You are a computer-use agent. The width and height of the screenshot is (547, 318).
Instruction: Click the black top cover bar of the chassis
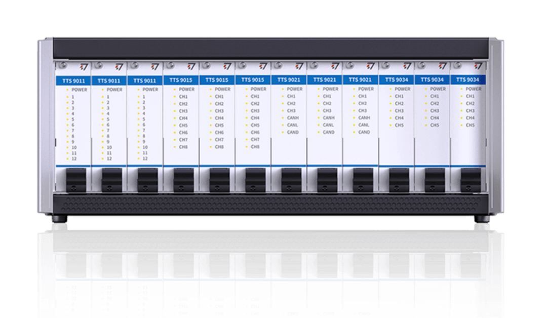tap(271, 47)
